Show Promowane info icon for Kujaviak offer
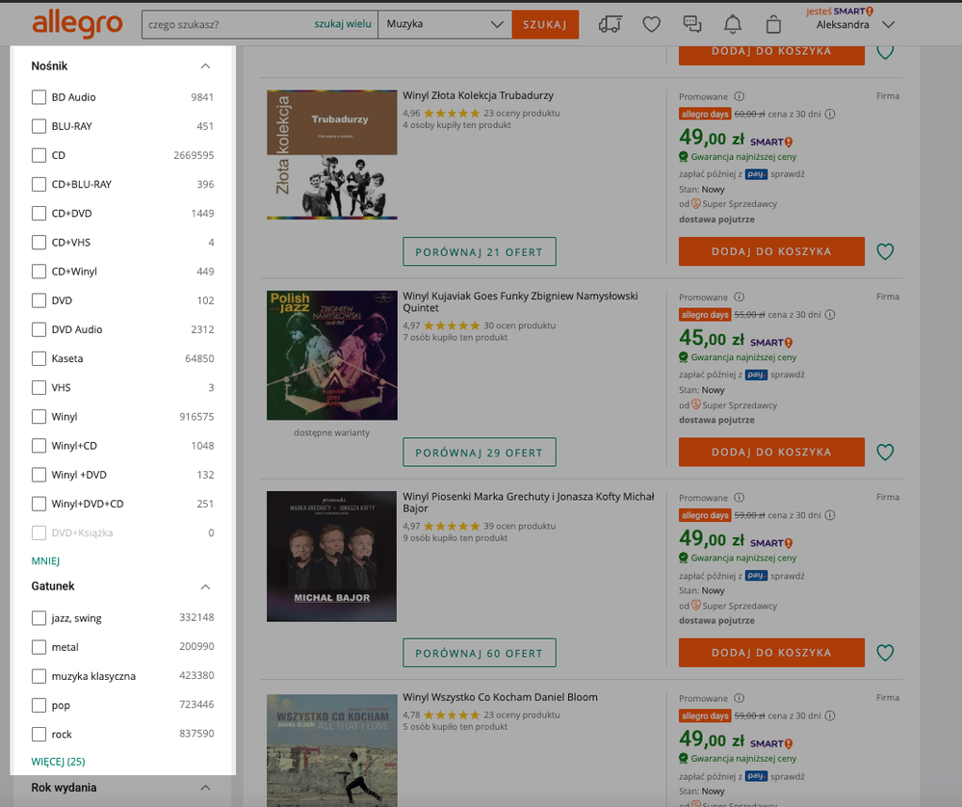 [740, 297]
